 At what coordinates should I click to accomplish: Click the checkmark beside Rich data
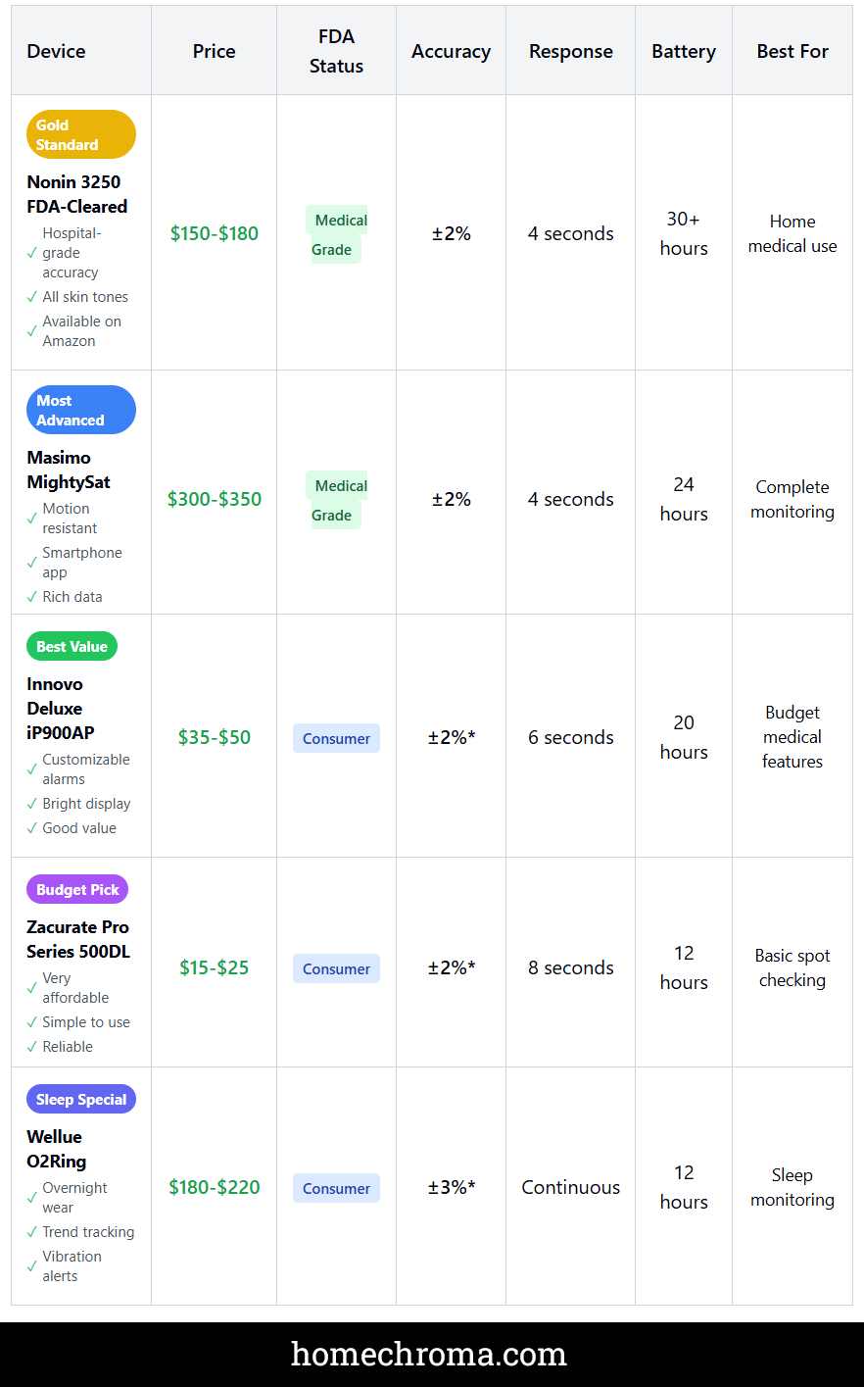[32, 597]
